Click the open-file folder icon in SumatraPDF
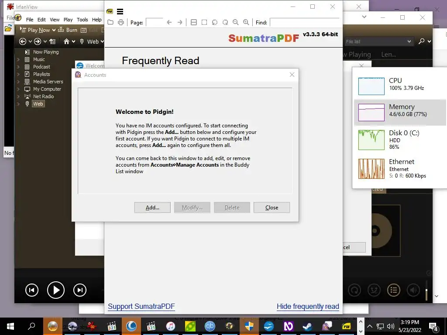The height and width of the screenshot is (335, 447). (x=110, y=22)
